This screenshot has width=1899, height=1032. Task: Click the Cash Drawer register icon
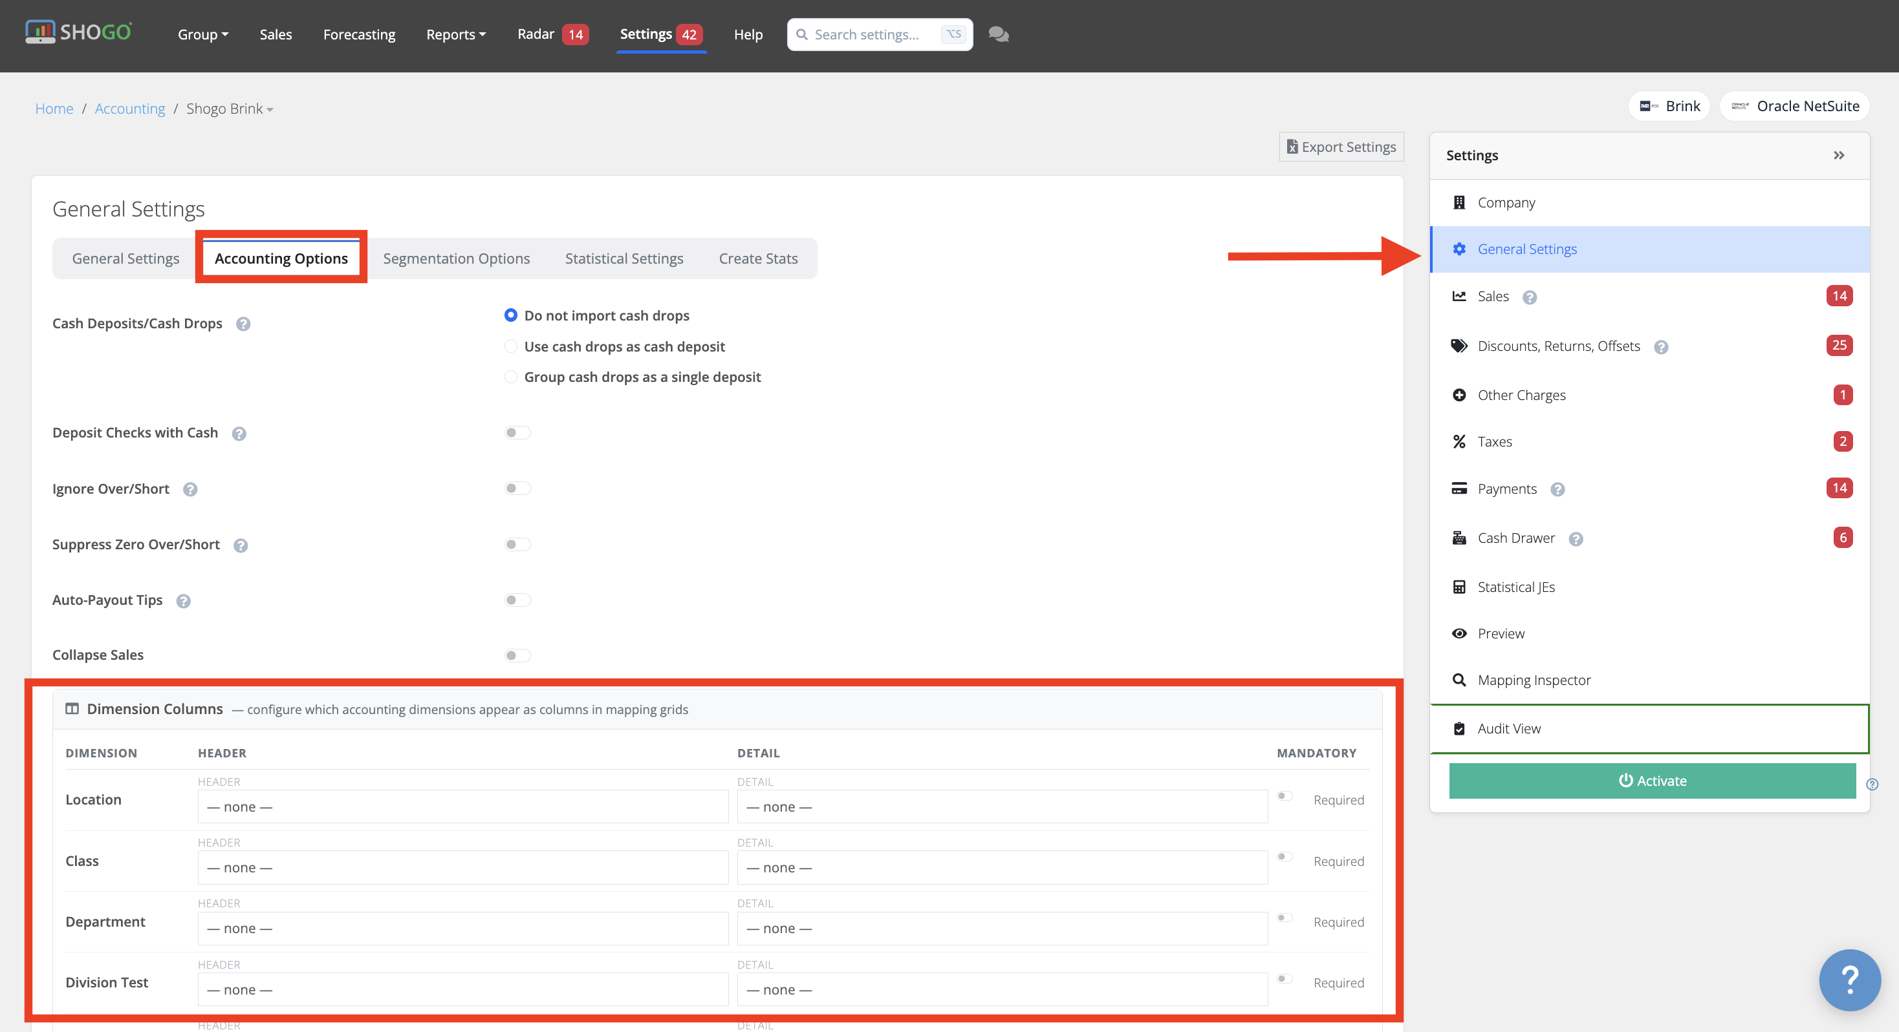[x=1459, y=538]
